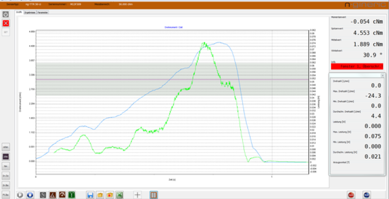Export data with the green Excel icon
The height and width of the screenshot is (199, 389).
pyautogui.click(x=119, y=195)
